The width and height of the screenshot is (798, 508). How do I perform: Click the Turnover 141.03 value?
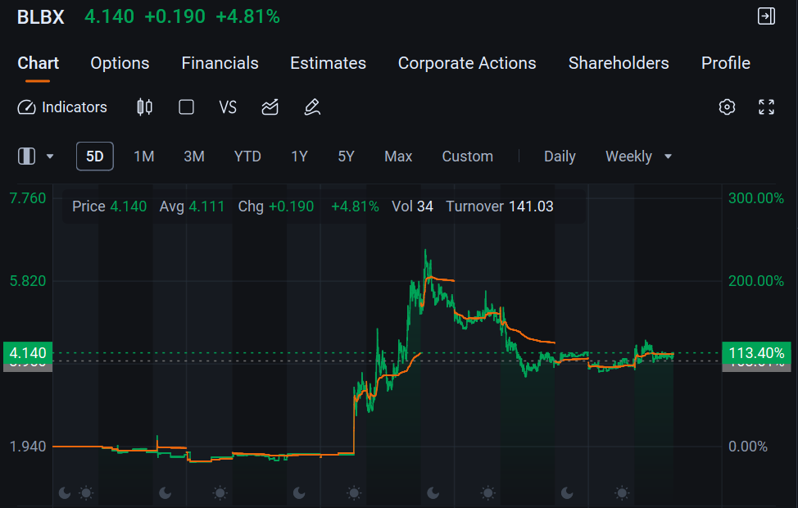(x=499, y=206)
